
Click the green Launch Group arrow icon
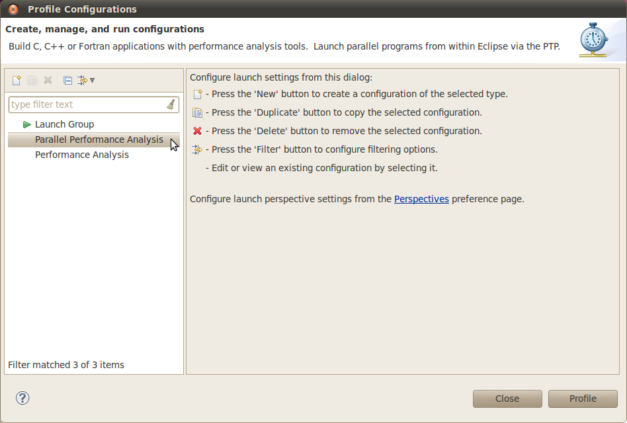click(x=27, y=125)
